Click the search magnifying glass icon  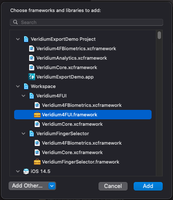(15, 22)
